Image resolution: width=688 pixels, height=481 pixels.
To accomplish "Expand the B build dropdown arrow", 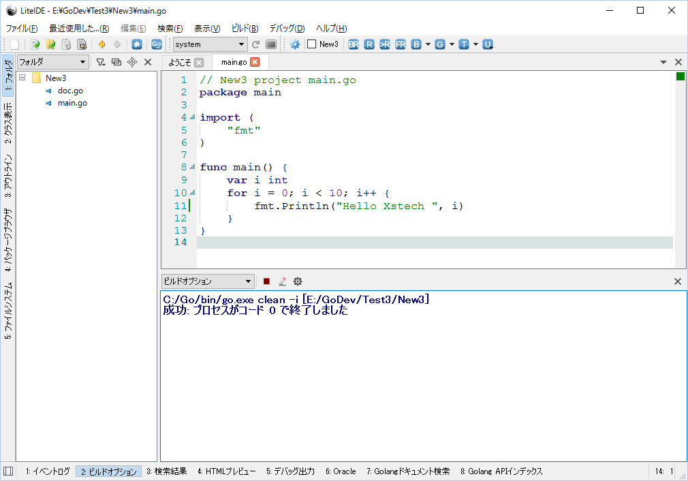I will [428, 44].
